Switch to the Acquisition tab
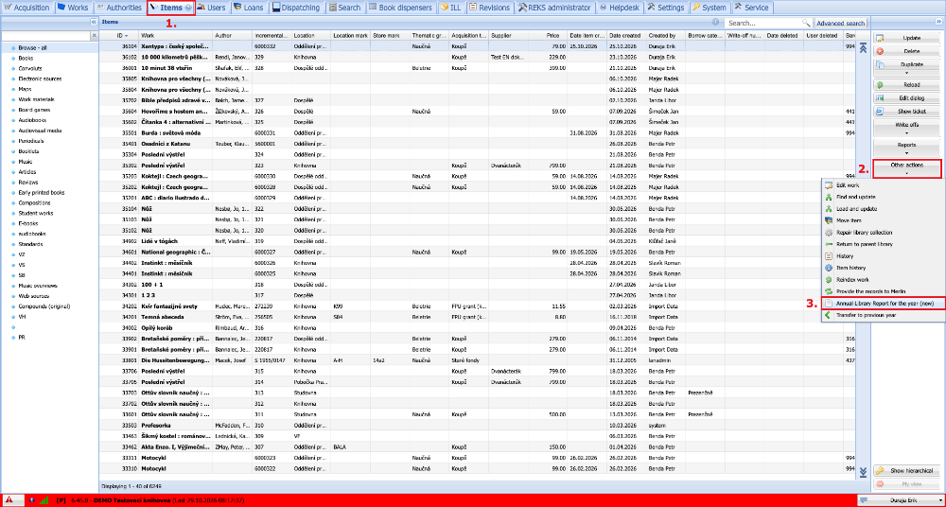946x507 pixels. (27, 8)
